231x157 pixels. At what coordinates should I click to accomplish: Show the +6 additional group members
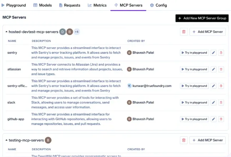77,32
